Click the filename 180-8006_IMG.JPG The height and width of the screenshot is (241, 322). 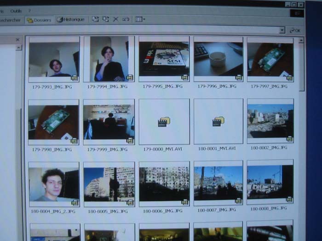coord(163,211)
